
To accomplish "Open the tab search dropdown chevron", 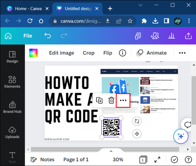I will pyautogui.click(x=141, y=5).
